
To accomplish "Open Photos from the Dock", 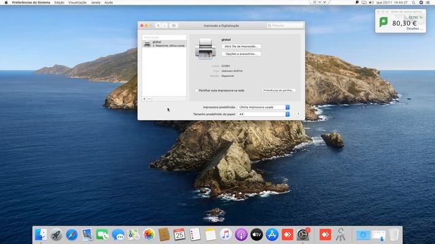I will pyautogui.click(x=149, y=235).
